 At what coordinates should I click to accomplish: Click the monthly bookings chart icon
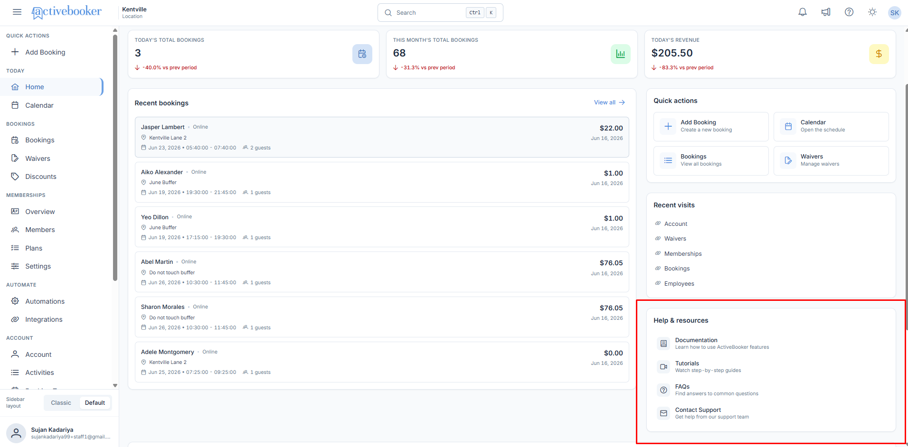(x=620, y=54)
